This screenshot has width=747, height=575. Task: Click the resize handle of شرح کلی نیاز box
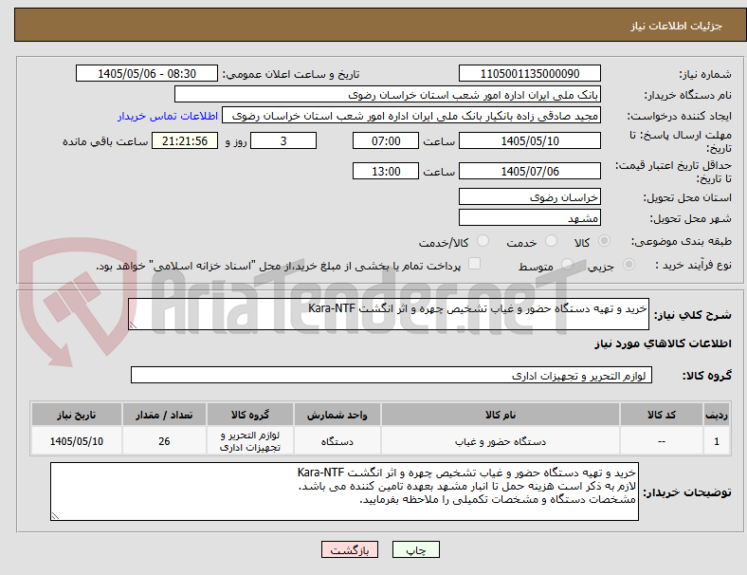pos(133,325)
